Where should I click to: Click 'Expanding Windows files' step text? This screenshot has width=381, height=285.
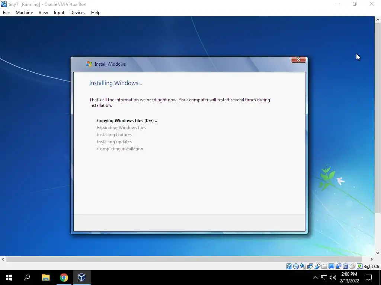point(121,128)
